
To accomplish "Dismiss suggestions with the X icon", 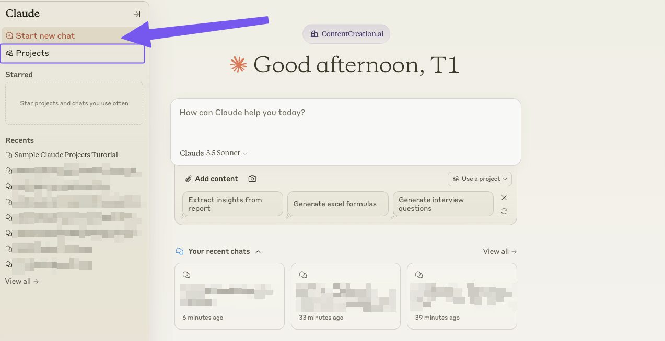I will click(x=504, y=198).
